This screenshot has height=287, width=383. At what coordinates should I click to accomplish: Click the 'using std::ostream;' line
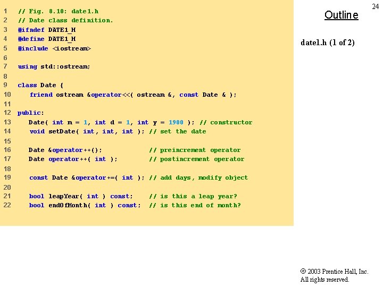pyautogui.click(x=54, y=66)
